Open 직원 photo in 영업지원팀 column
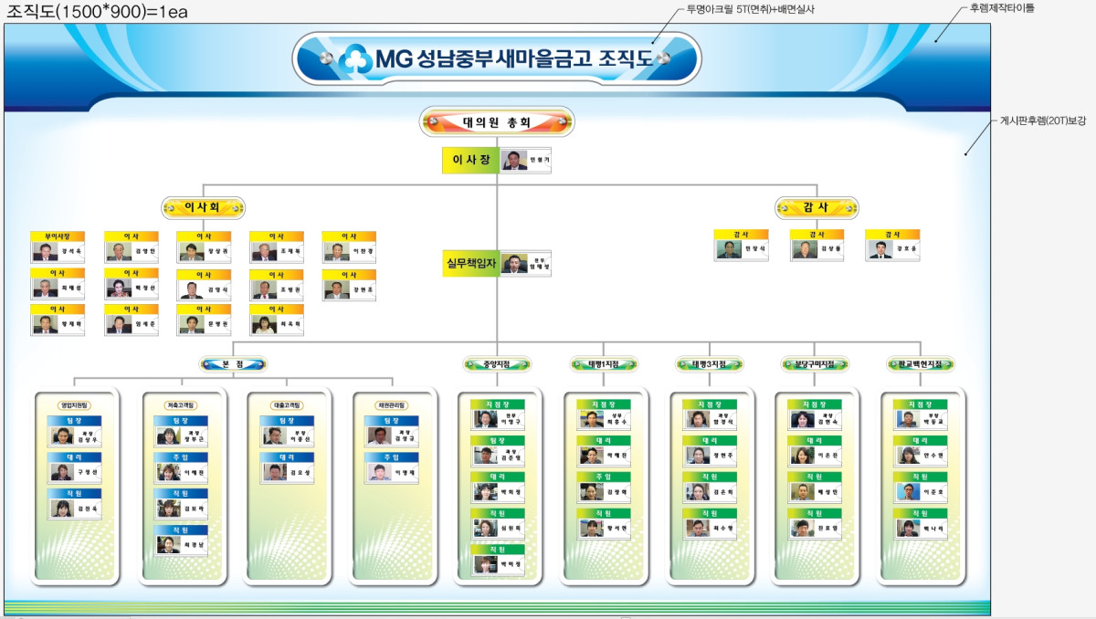 (x=61, y=509)
